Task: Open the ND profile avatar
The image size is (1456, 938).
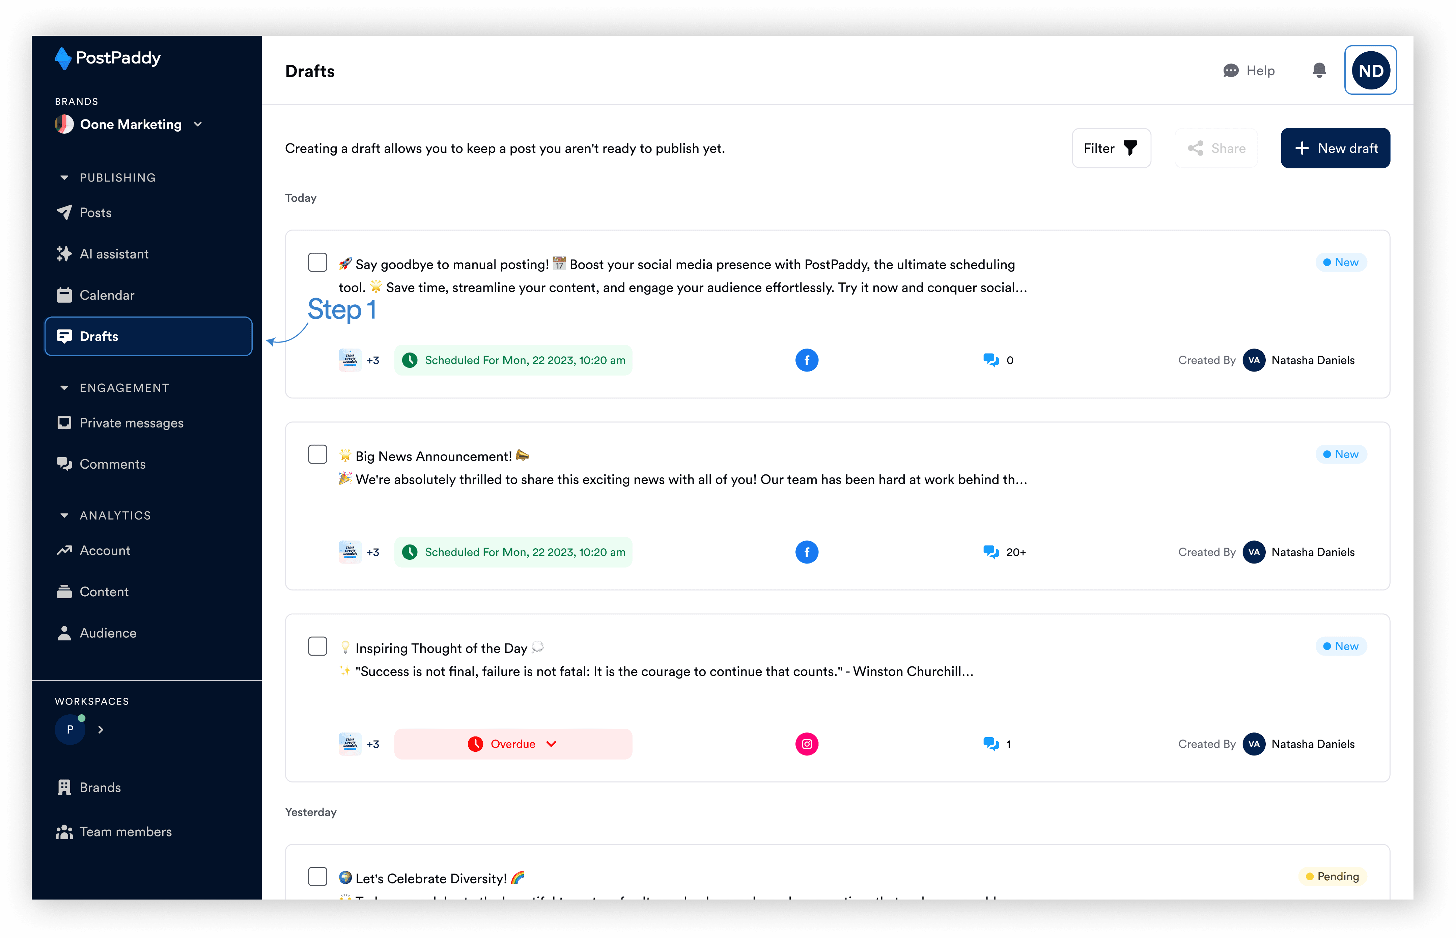Action: (1370, 71)
